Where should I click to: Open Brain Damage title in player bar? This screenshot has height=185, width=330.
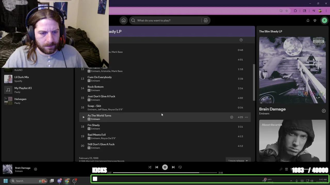click(x=23, y=168)
